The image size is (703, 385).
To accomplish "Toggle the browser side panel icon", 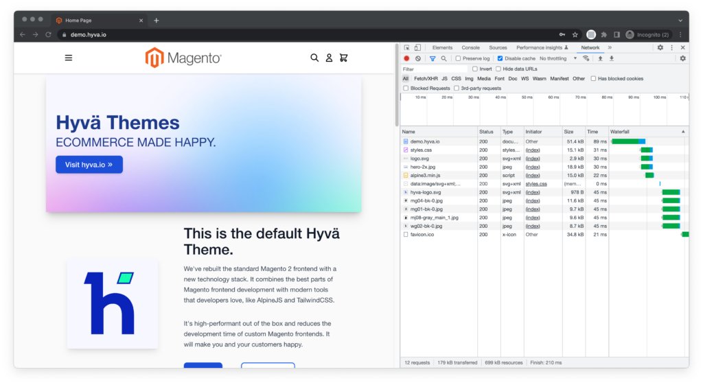I will point(617,34).
